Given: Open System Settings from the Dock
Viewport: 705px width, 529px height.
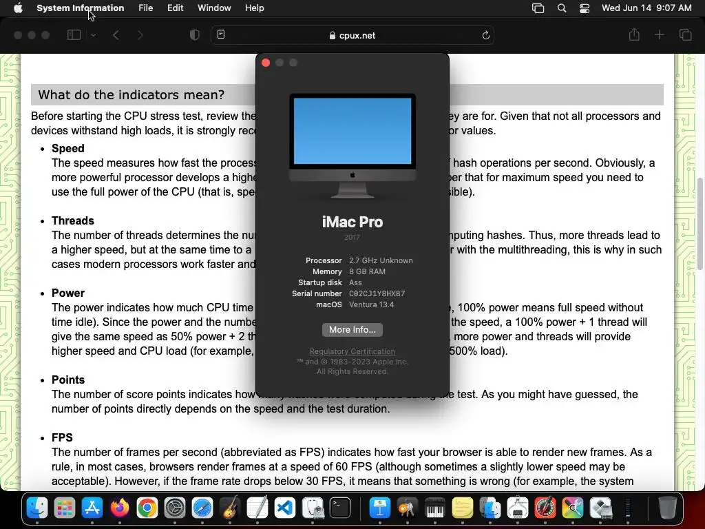Looking at the screenshot, I should pyautogui.click(x=175, y=508).
